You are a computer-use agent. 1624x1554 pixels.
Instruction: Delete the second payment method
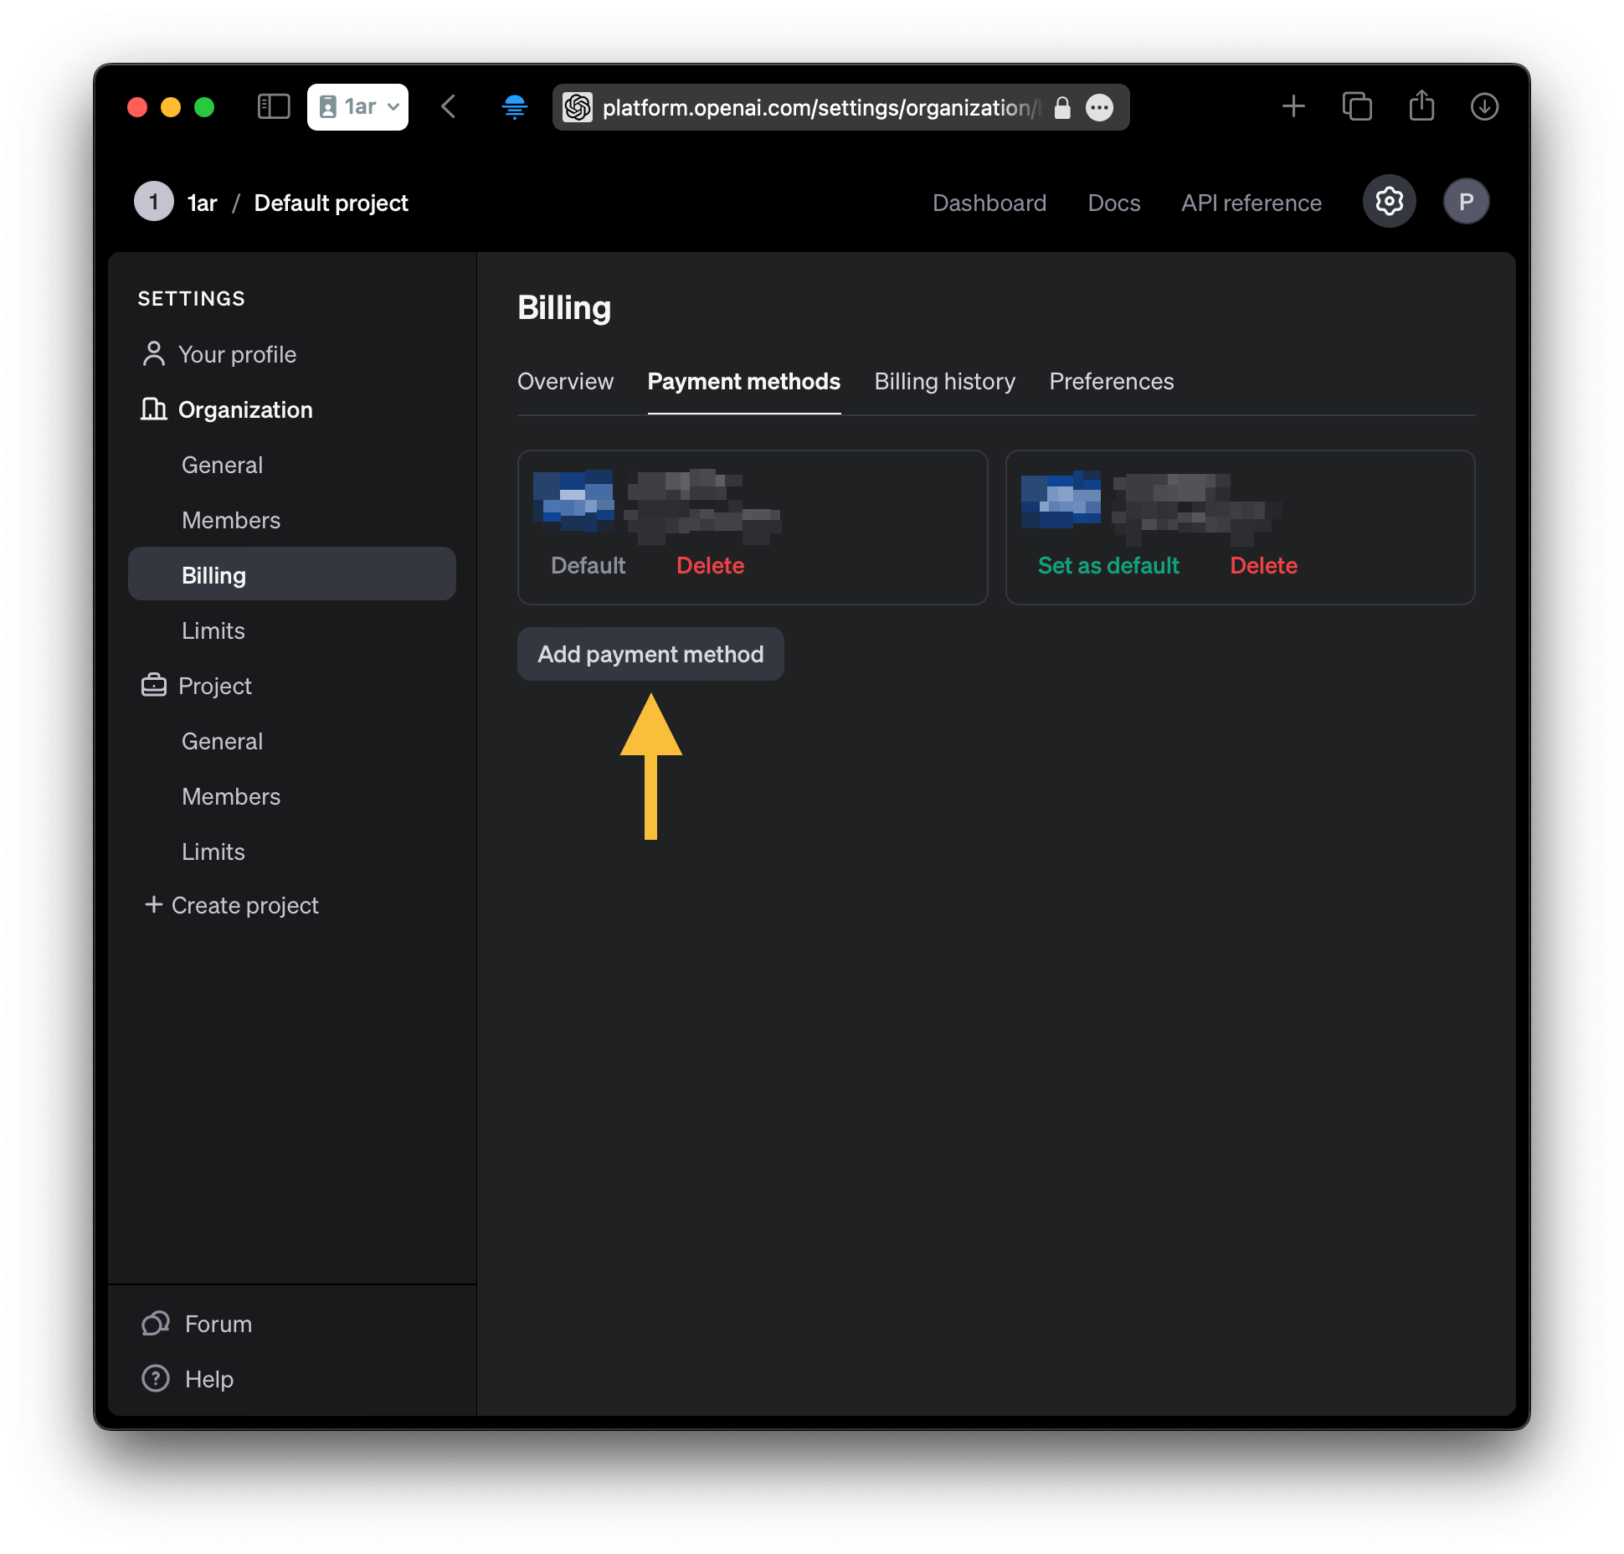click(1263, 565)
